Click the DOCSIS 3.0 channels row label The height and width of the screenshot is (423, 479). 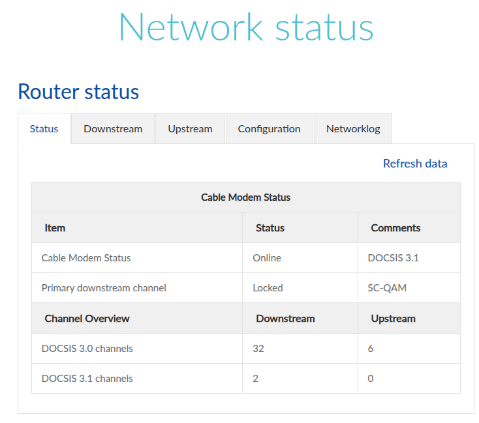[87, 348]
